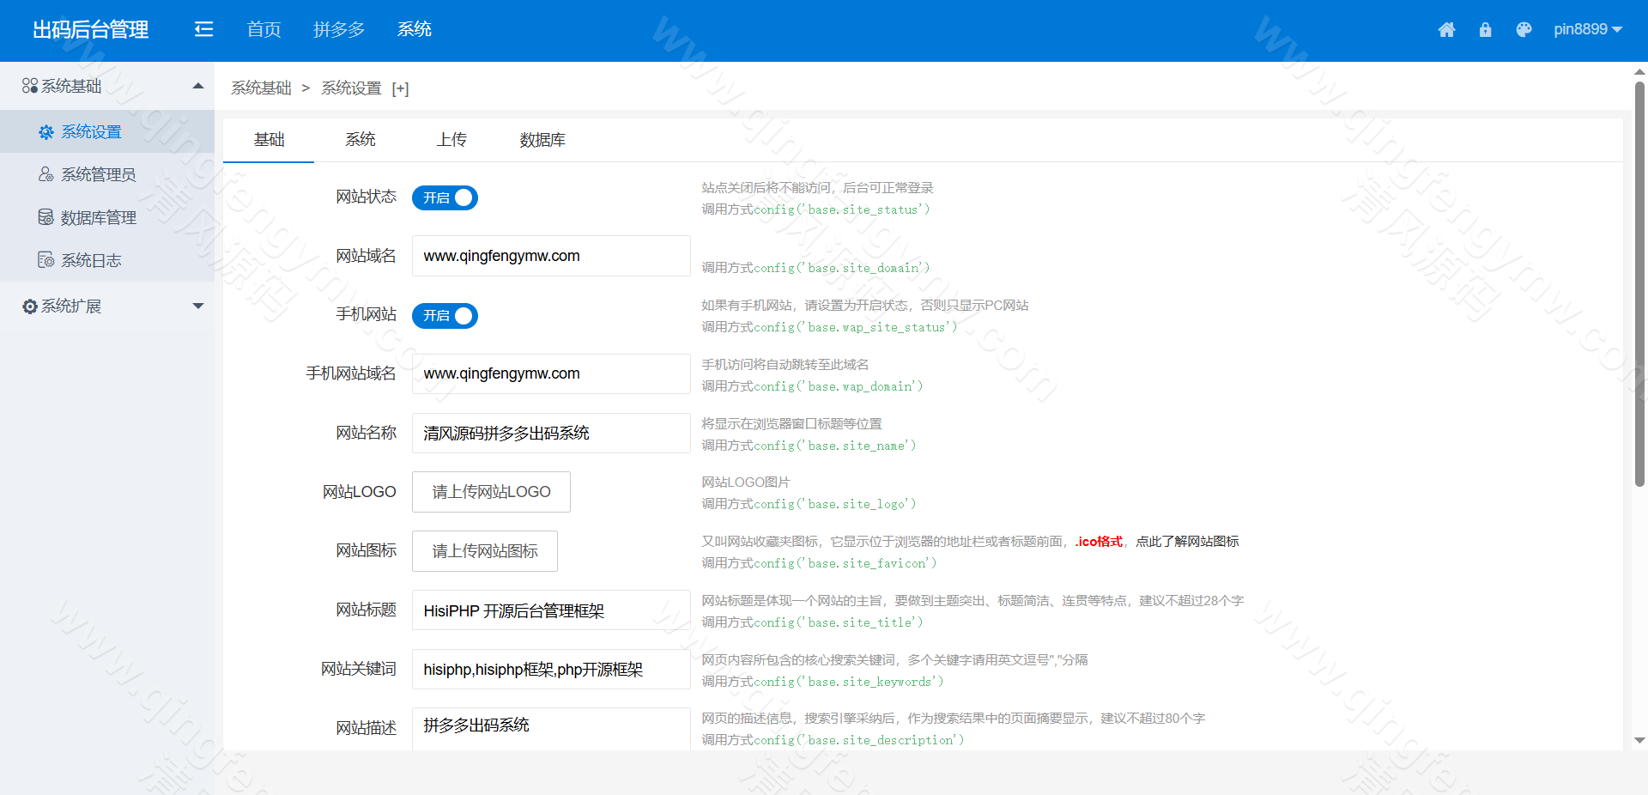Click the lock screen icon
The width and height of the screenshot is (1648, 795).
pos(1486,29)
